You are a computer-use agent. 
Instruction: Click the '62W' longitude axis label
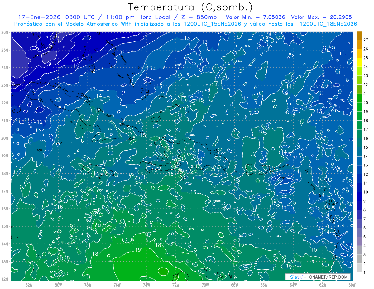click(x=323, y=284)
